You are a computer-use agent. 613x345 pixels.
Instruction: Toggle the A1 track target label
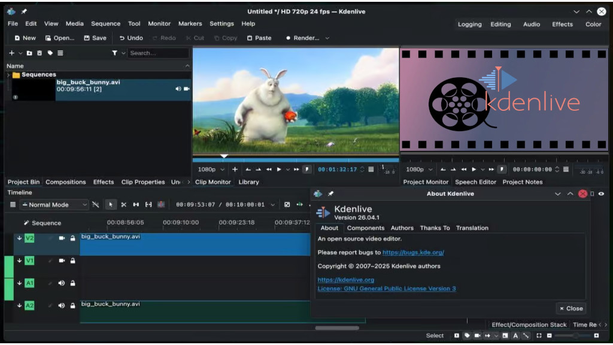(29, 283)
